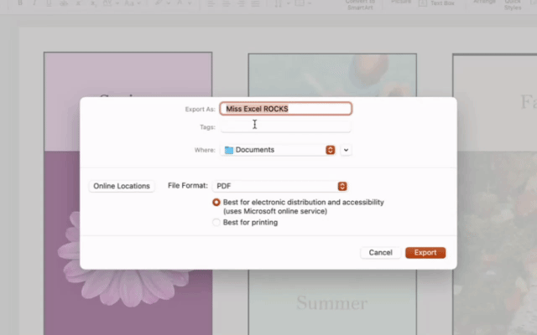Toggle Strikethrough in the PowerPoint toolbar
Screen dimensions: 537x335
[64, 3]
